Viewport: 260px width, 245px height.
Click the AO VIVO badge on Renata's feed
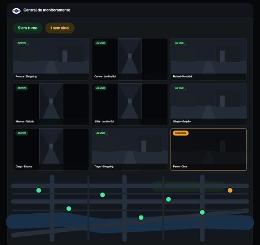22,43
